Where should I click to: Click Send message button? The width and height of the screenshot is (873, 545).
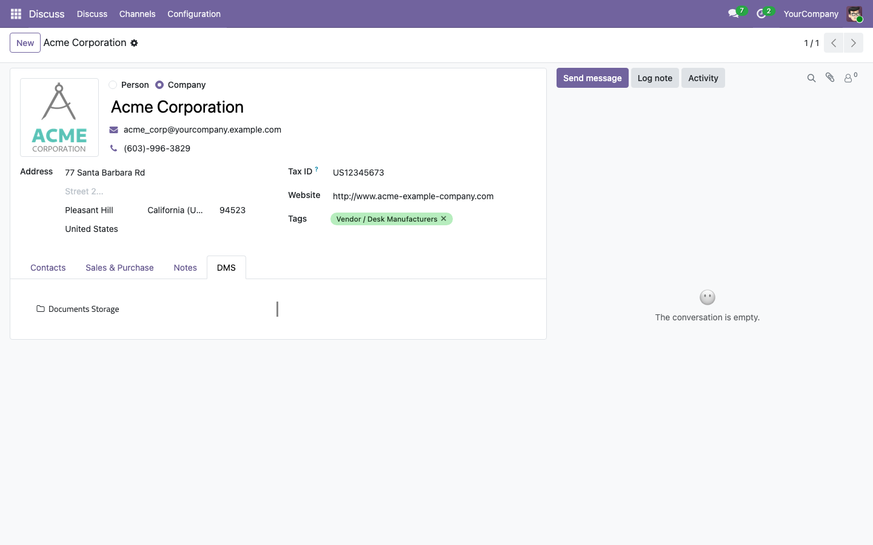(592, 78)
